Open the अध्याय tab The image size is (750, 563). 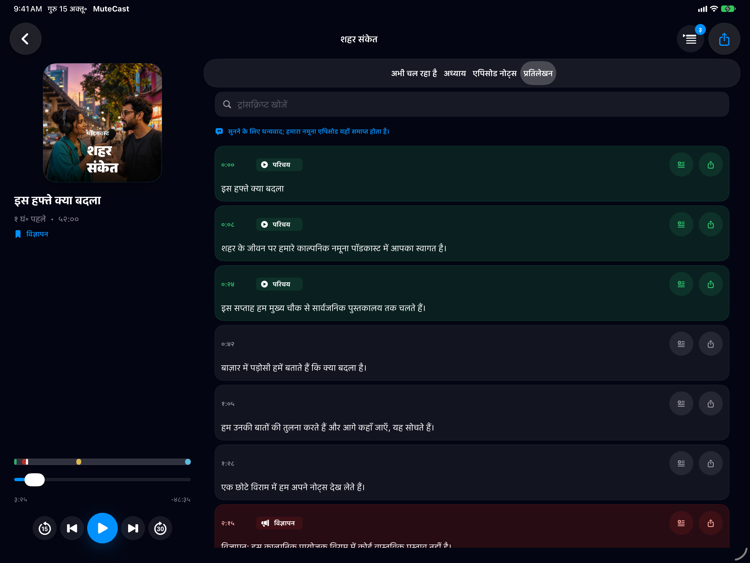coord(455,73)
